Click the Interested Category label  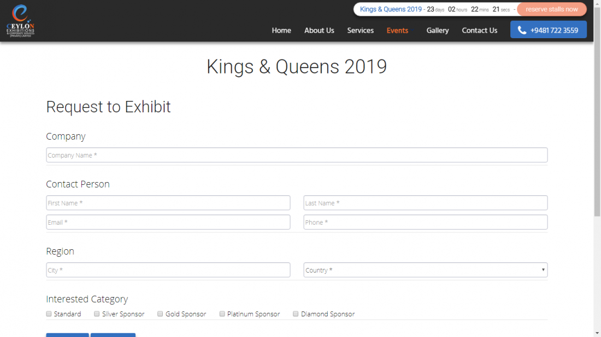tap(87, 299)
